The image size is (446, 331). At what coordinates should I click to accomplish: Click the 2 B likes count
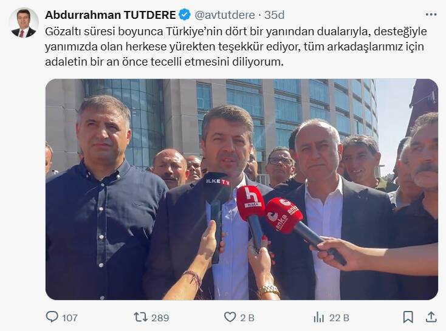pos(247,318)
